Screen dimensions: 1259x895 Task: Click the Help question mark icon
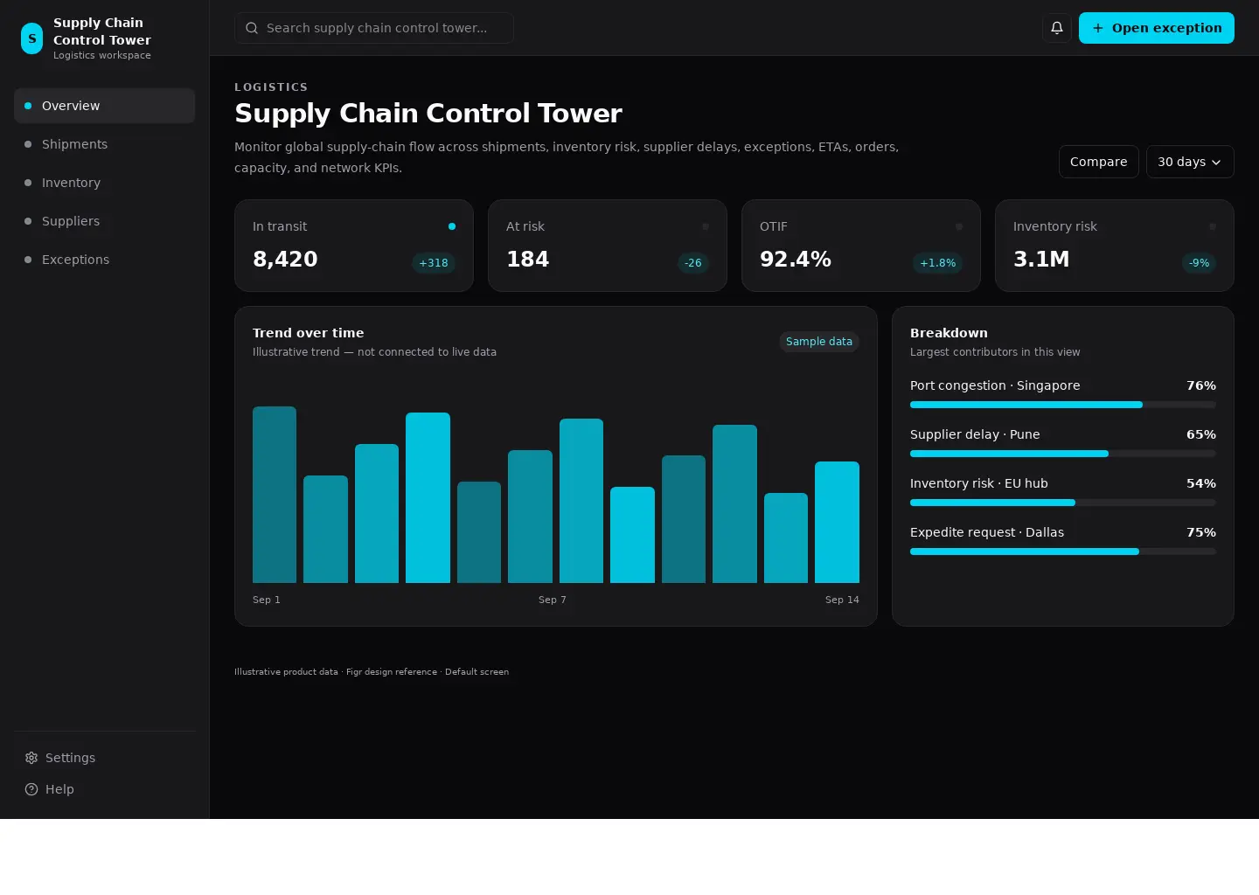tap(31, 789)
